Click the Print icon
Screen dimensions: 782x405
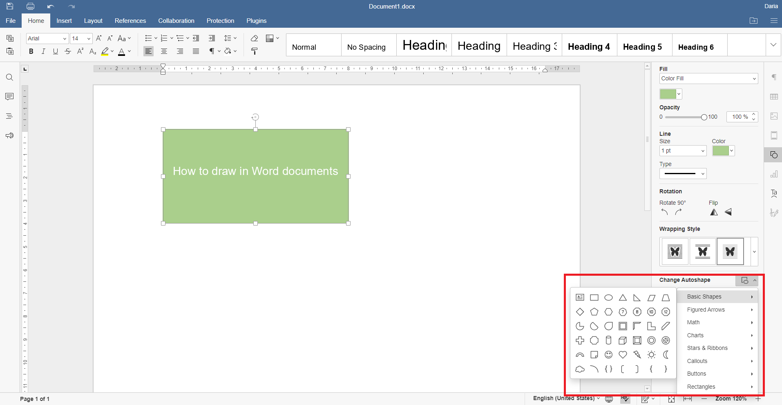[30, 6]
